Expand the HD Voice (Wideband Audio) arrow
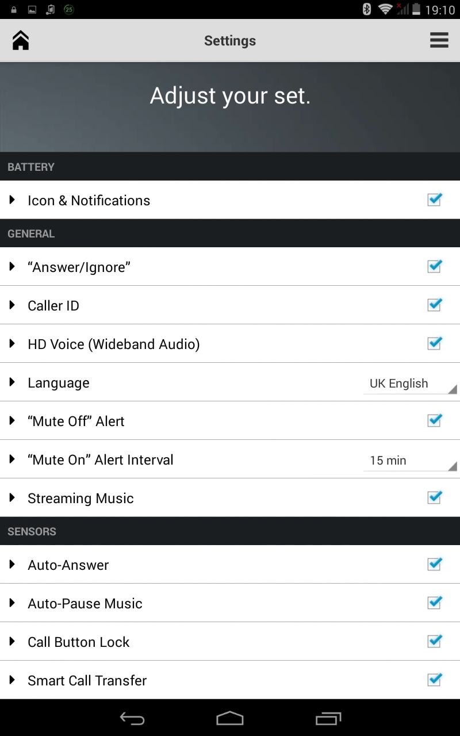The height and width of the screenshot is (736, 460). coord(12,344)
